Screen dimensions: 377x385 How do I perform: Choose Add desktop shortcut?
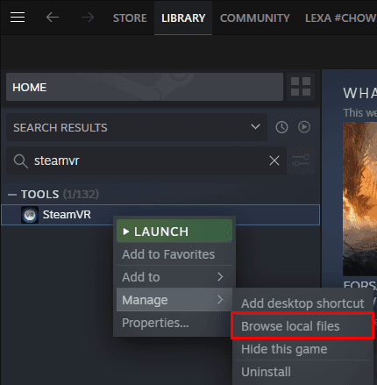click(302, 303)
